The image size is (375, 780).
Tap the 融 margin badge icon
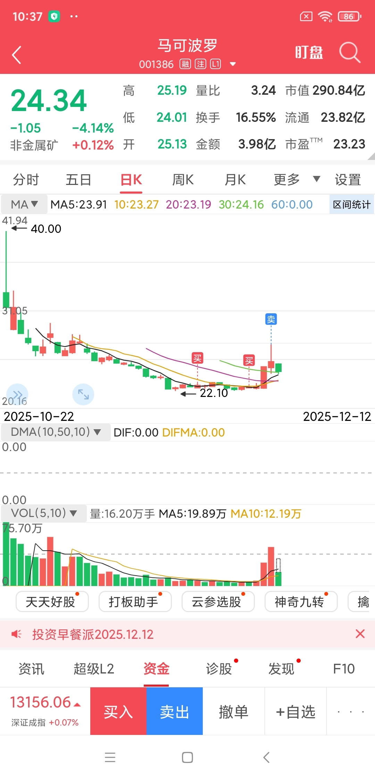(185, 64)
